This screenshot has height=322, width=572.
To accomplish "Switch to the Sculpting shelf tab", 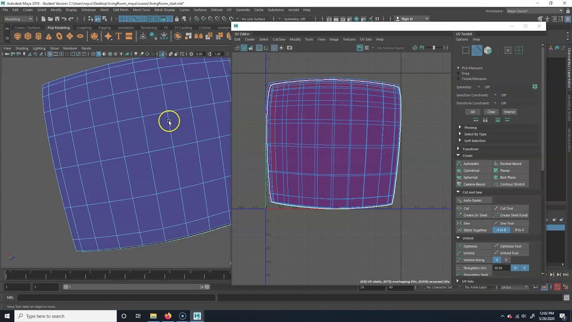I will 84,28.
